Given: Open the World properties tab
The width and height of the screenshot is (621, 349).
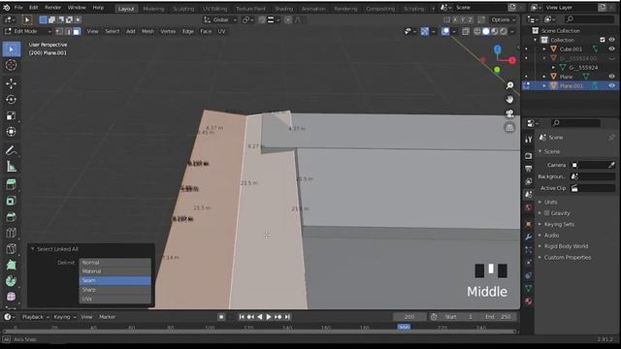Looking at the screenshot, I should coord(528,207).
